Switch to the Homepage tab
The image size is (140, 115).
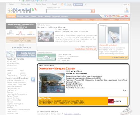[x=11, y=16]
